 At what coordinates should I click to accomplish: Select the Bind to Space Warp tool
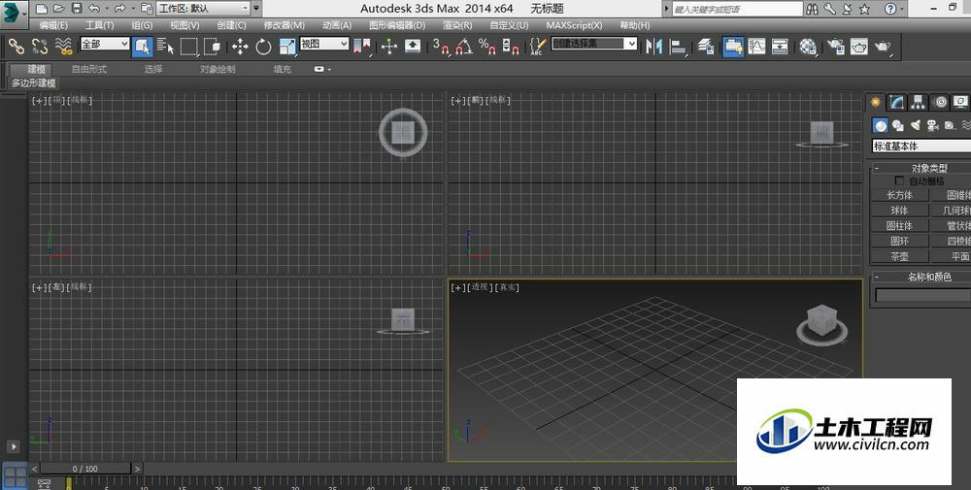click(63, 46)
